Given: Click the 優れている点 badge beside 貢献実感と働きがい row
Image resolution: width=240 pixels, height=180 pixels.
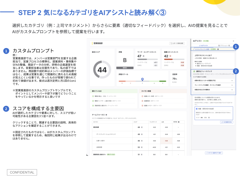Looking at the screenshot, I should point(111,154).
